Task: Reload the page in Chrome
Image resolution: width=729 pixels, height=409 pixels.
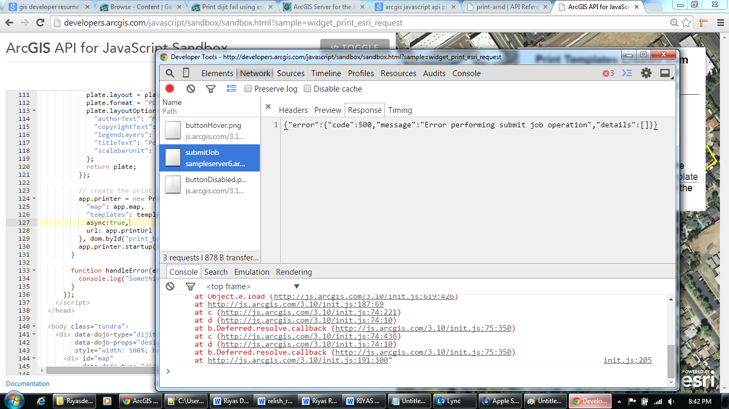Action: coord(40,23)
